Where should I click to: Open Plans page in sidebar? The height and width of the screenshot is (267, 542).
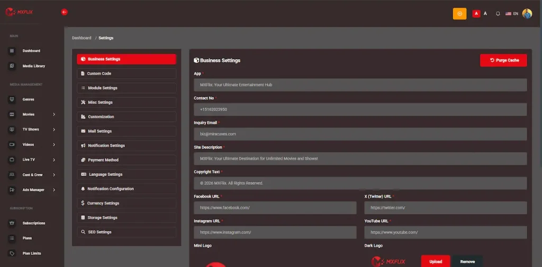coord(28,238)
